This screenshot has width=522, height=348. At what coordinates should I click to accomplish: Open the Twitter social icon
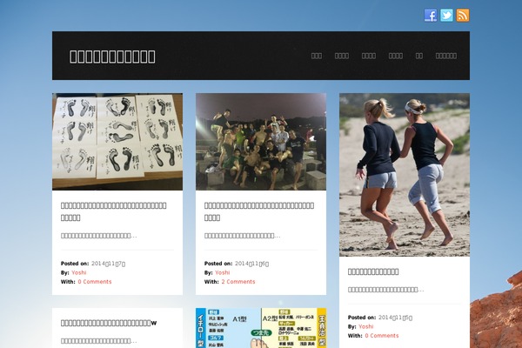tap(446, 16)
